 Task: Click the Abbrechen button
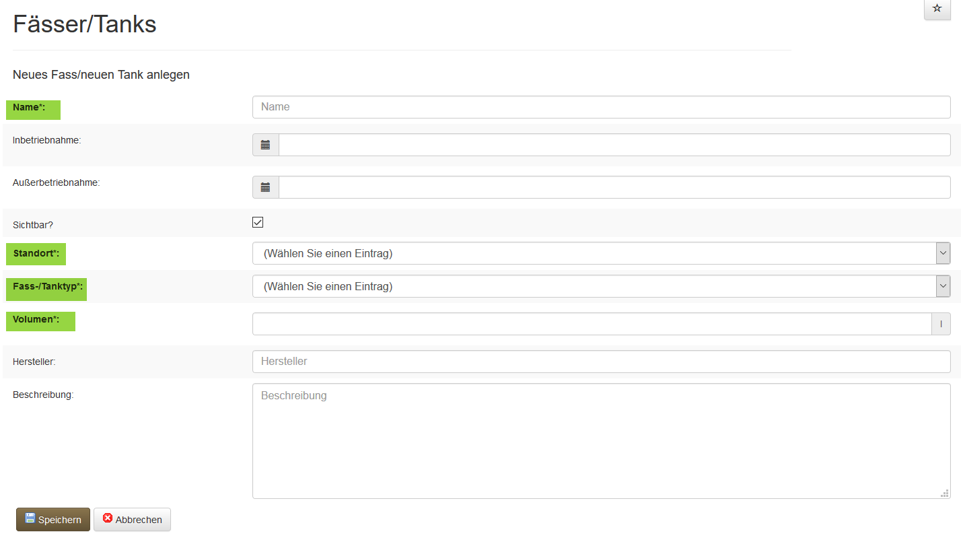tap(132, 519)
